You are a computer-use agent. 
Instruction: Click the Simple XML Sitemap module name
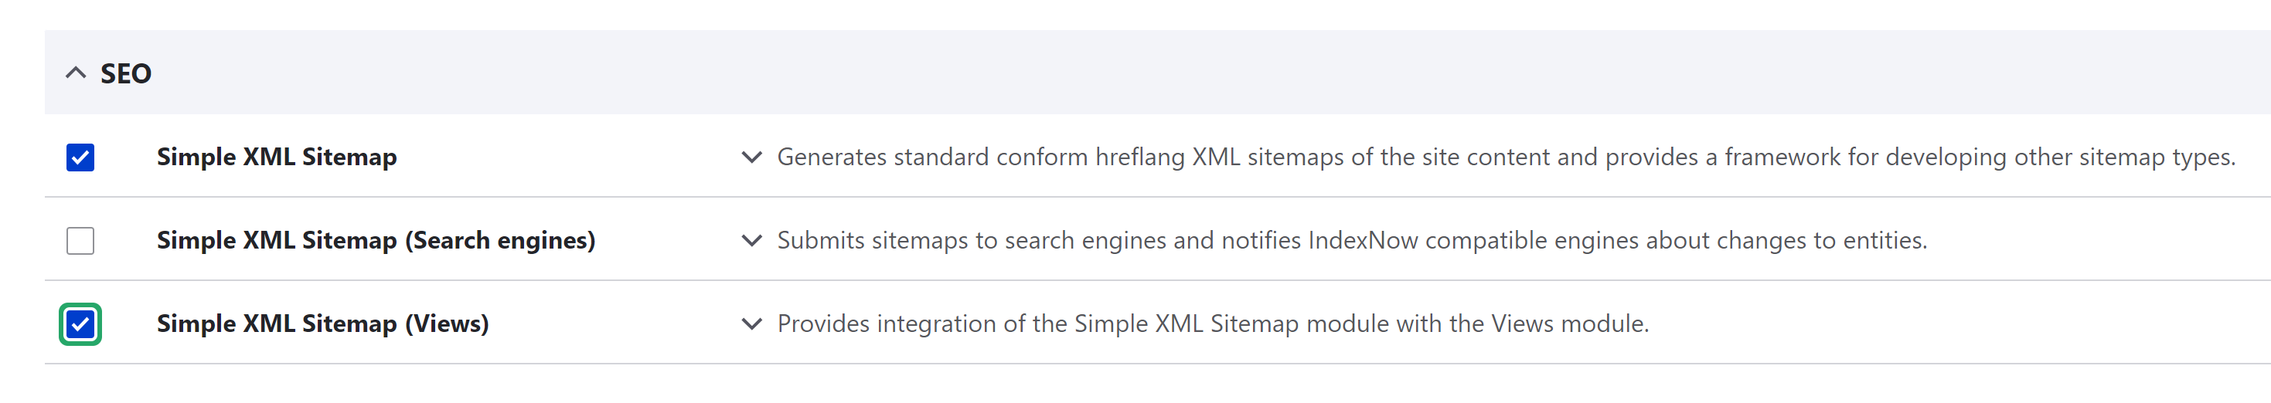(277, 157)
